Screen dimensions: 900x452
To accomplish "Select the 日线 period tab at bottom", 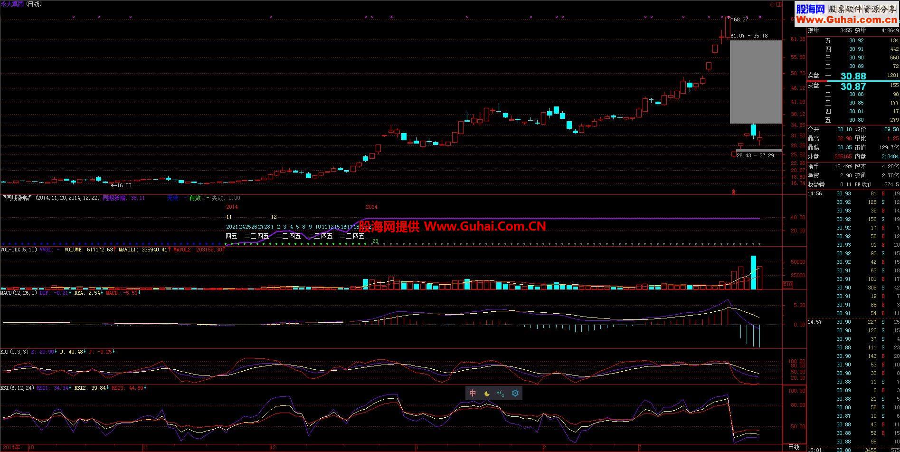I will (x=794, y=447).
